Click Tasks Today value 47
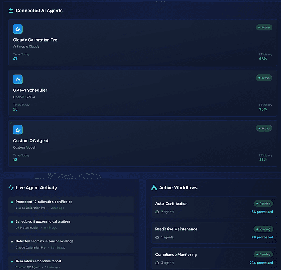 click(15, 59)
